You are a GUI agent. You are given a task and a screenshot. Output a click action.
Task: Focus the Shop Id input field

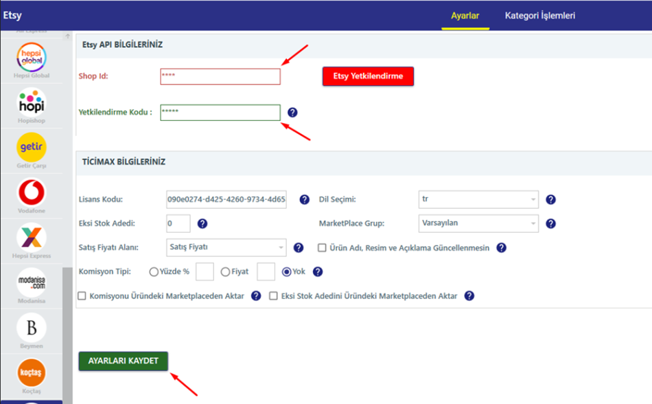(220, 76)
